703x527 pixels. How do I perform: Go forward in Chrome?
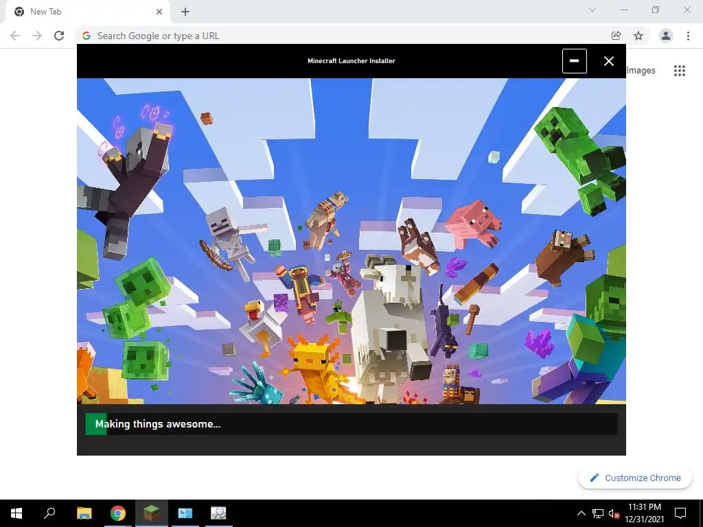pyautogui.click(x=37, y=36)
